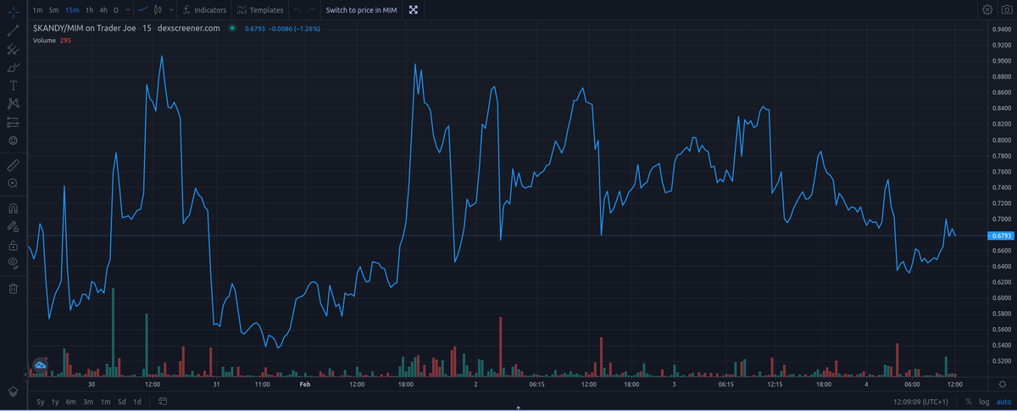Image resolution: width=1017 pixels, height=411 pixels.
Task: Select the candlestick chart style icon
Action: [158, 10]
